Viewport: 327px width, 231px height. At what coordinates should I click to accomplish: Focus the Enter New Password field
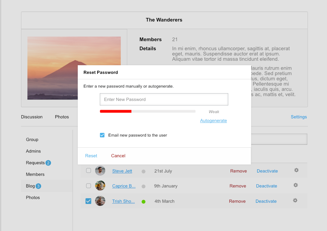(164, 99)
